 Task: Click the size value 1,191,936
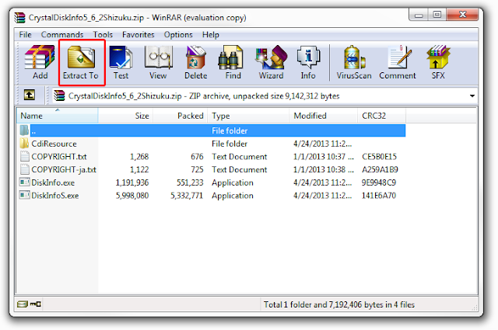coord(132,182)
